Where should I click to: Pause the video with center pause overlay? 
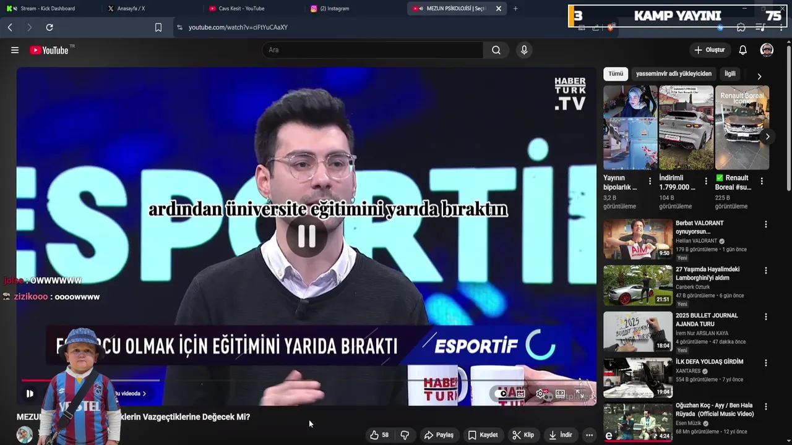pyautogui.click(x=307, y=236)
